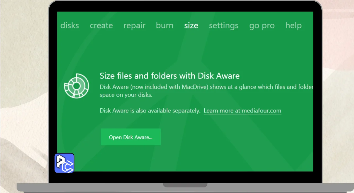The height and width of the screenshot is (193, 354).
Task: Click the Open Disk Aware button
Action: tap(131, 137)
